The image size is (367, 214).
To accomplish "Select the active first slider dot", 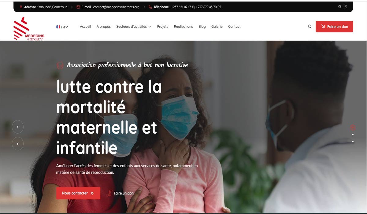I will [353, 127].
